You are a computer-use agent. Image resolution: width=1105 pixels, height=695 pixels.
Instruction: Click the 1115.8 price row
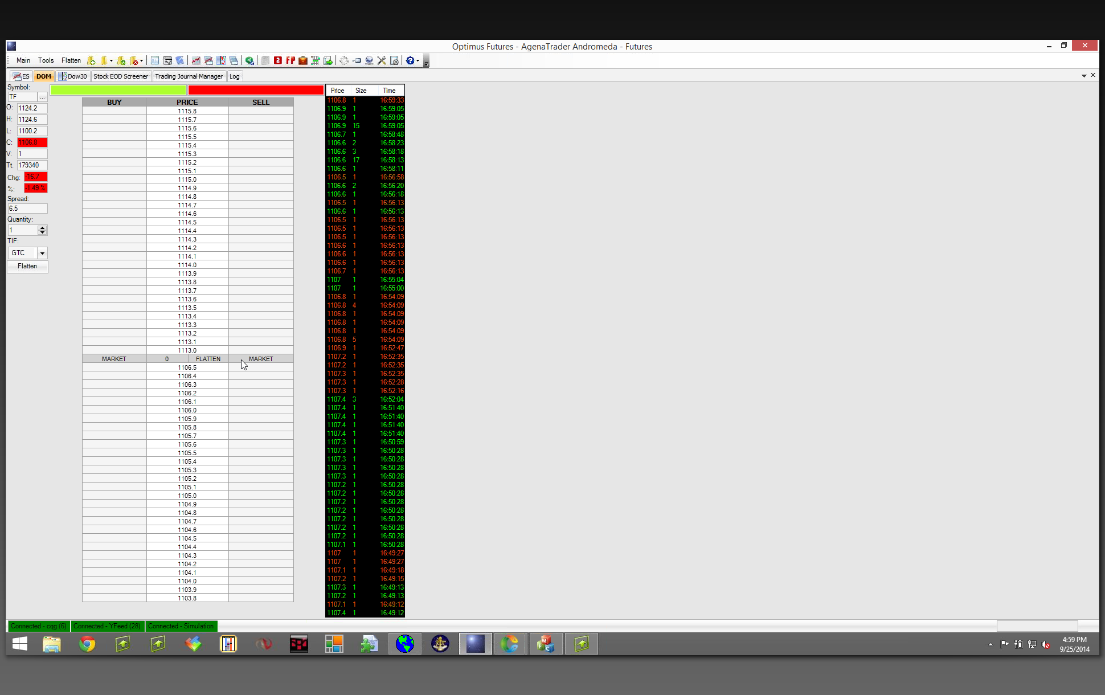coord(187,111)
